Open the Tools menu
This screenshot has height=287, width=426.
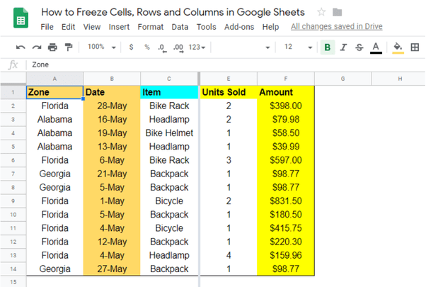(206, 27)
